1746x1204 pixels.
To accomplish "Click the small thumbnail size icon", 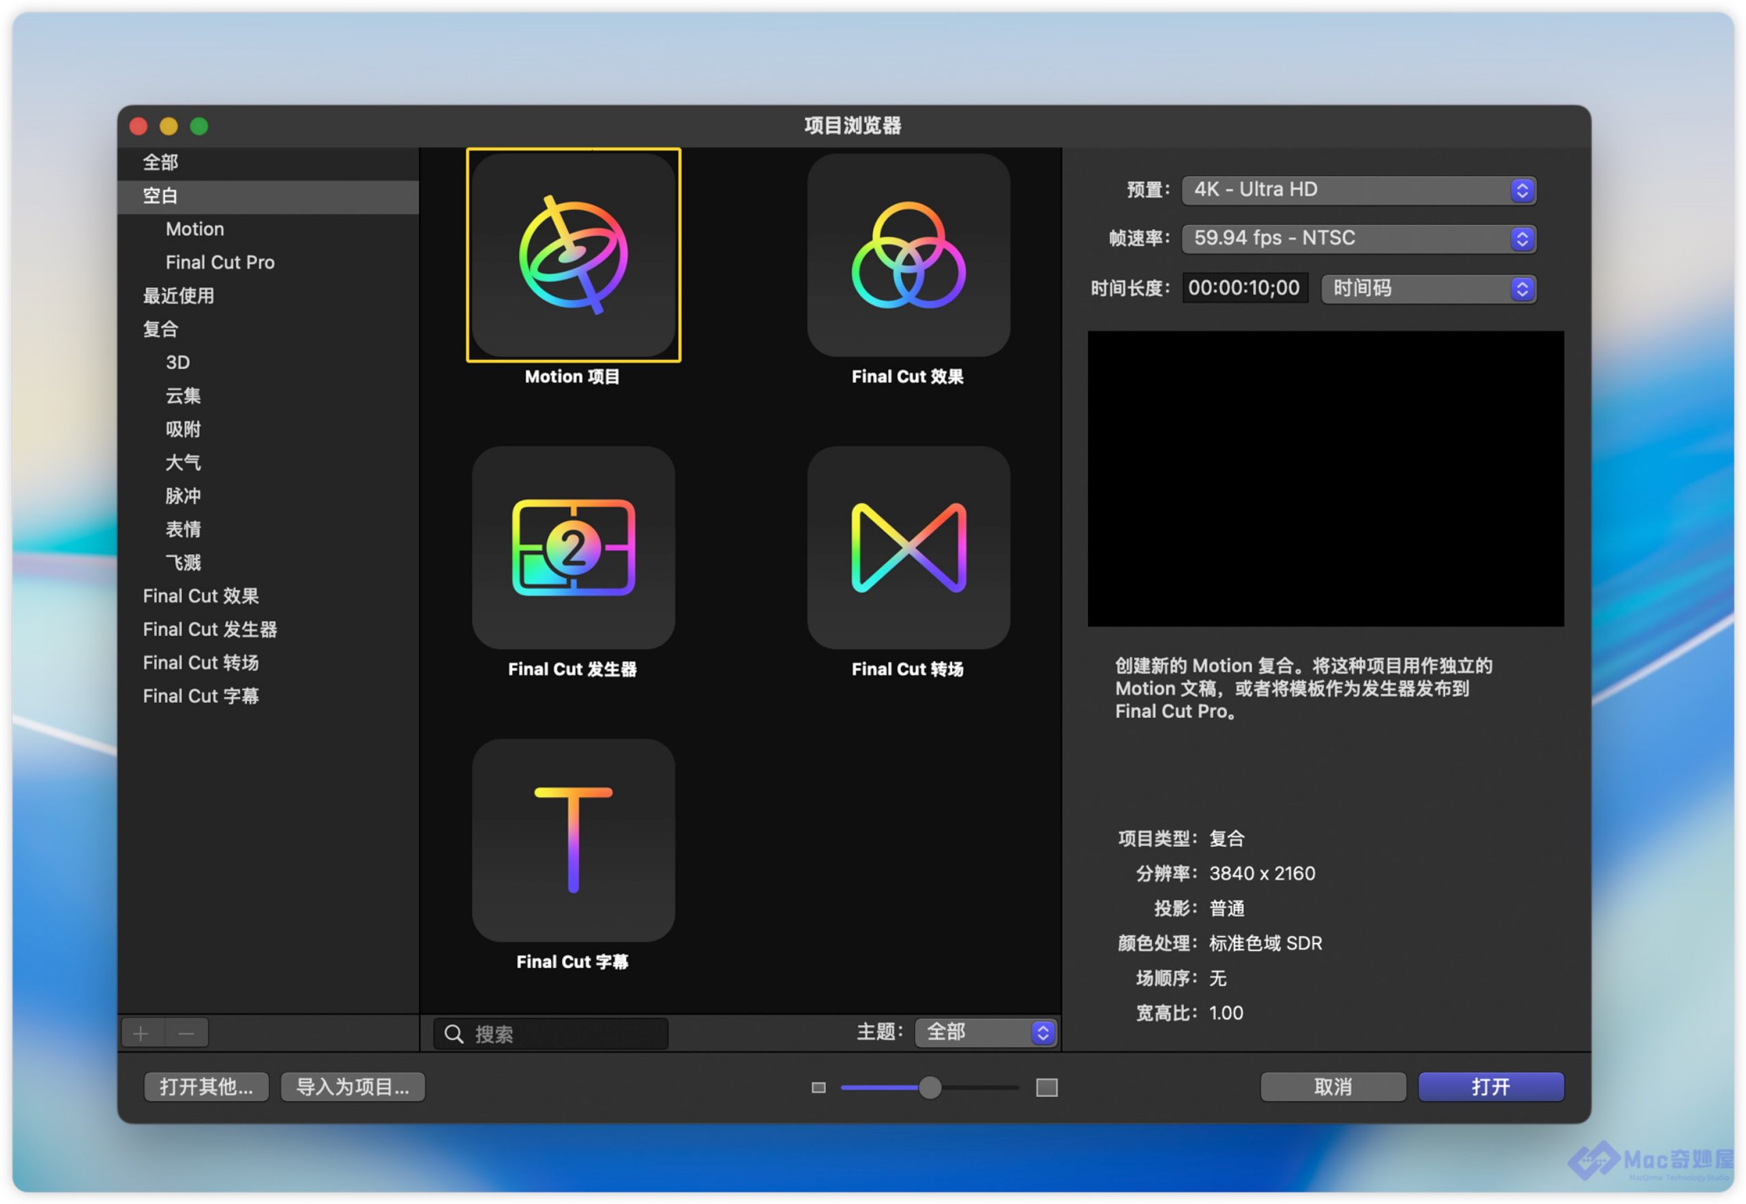I will click(x=818, y=1088).
